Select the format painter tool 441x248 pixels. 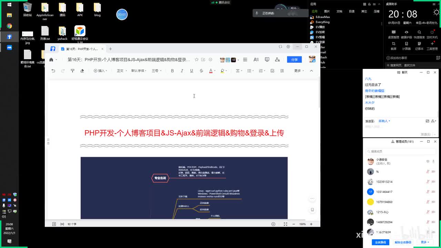click(72, 71)
